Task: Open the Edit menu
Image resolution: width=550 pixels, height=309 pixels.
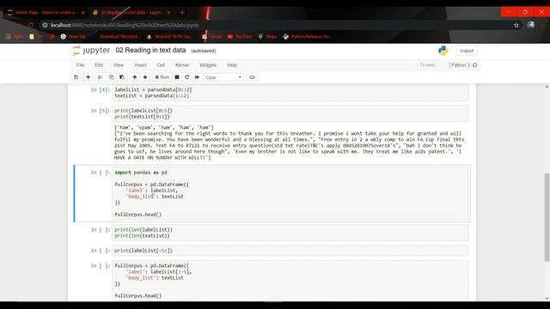Action: [99, 65]
